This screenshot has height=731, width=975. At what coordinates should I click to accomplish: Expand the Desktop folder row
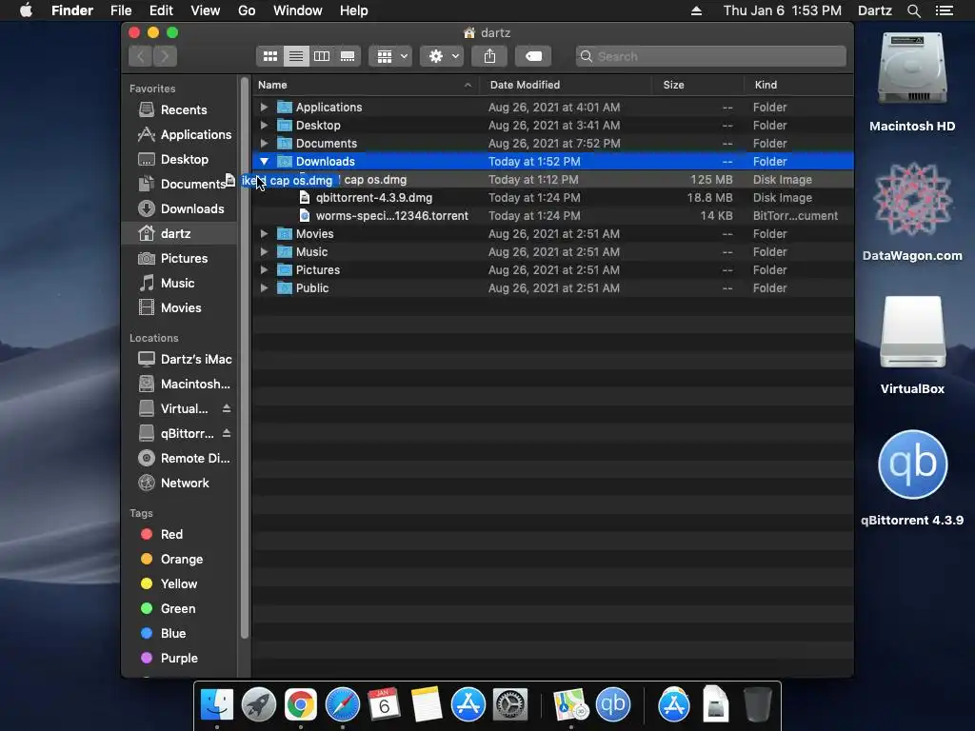265,125
